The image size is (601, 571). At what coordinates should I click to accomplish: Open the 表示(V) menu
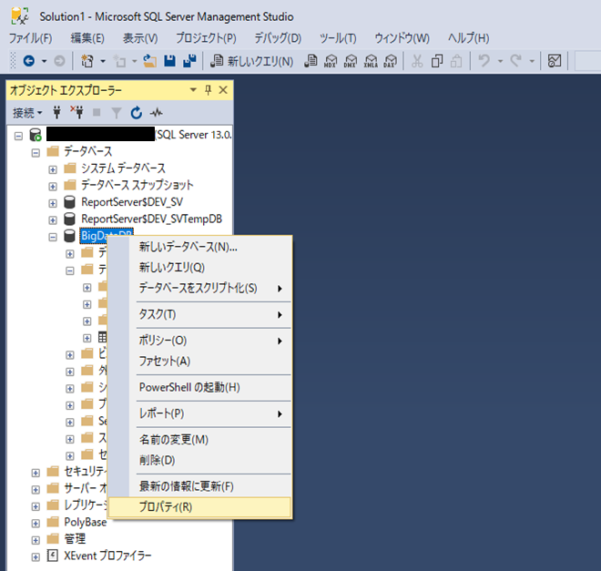(140, 38)
